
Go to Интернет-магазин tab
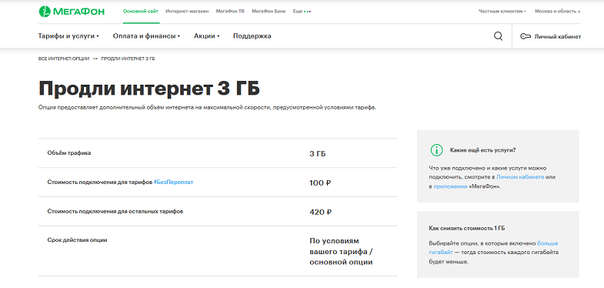point(187,12)
